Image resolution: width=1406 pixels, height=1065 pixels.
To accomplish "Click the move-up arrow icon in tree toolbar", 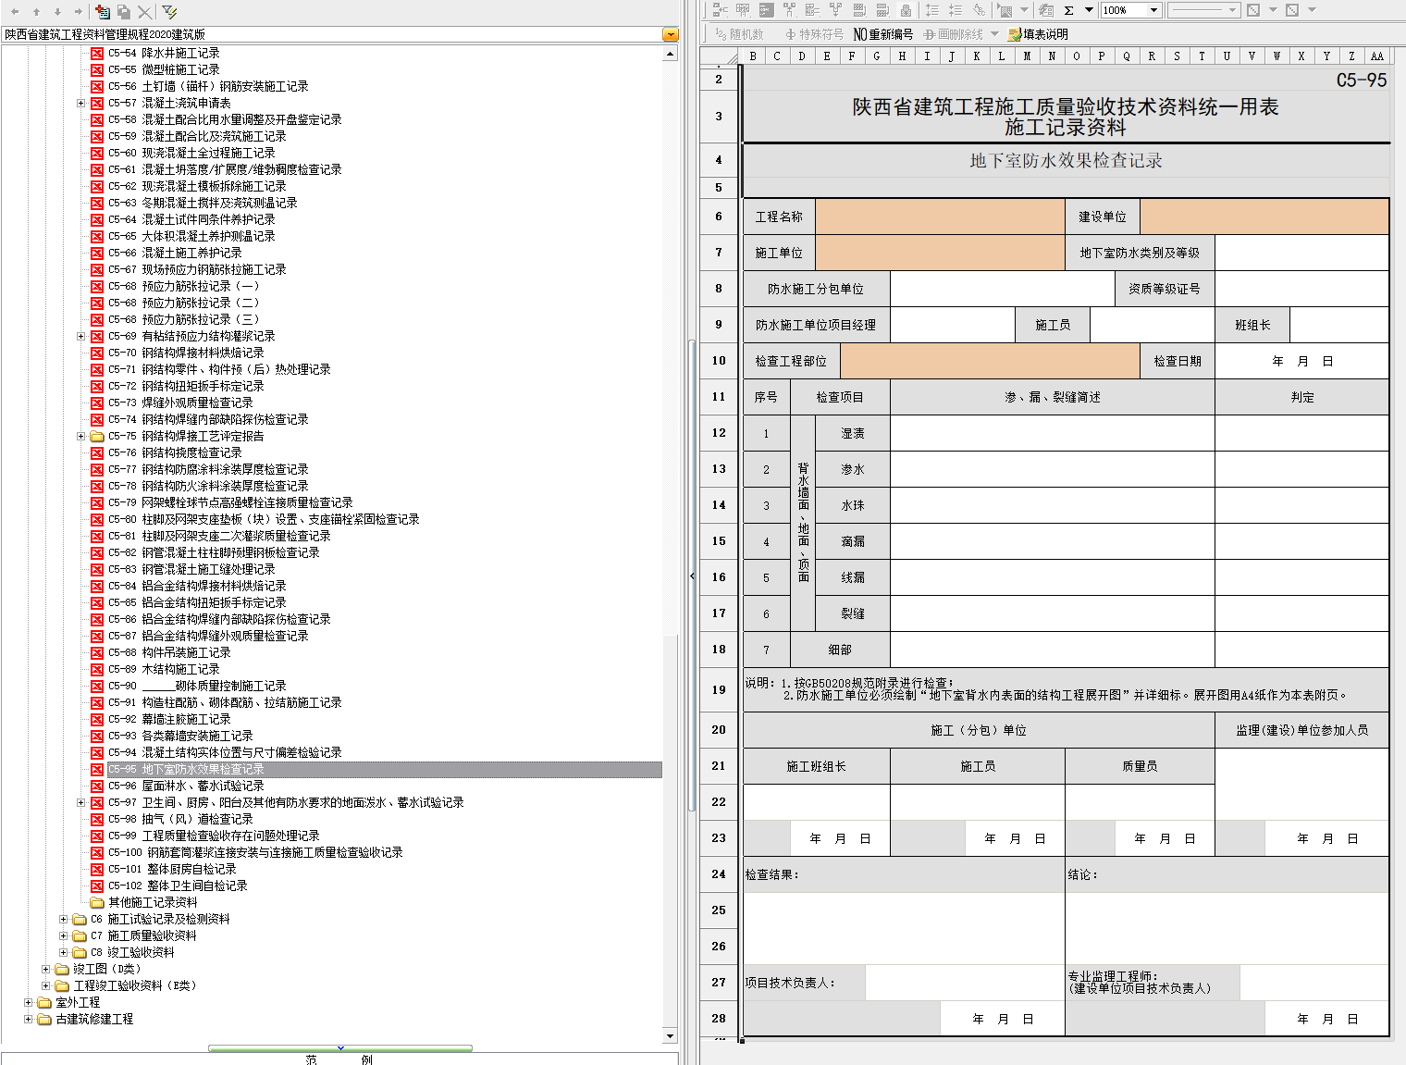I will point(36,12).
